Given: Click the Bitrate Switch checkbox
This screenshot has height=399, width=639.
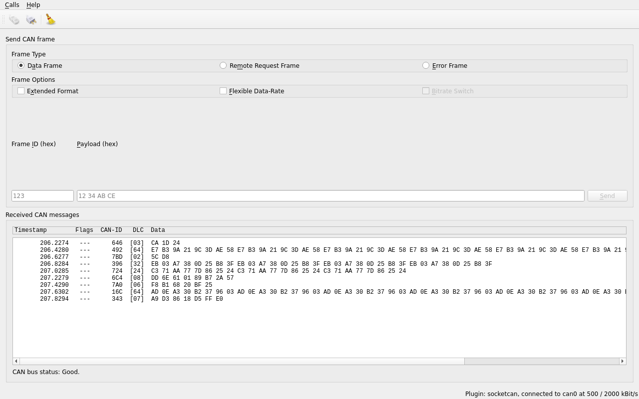Looking at the screenshot, I should (426, 91).
